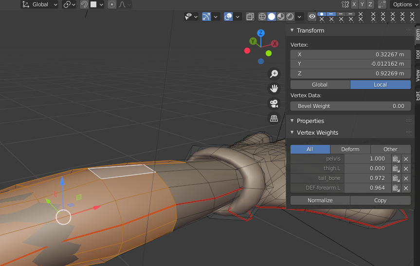Show Other vertex groups tab
Image resolution: width=420 pixels, height=266 pixels.
pyautogui.click(x=390, y=149)
